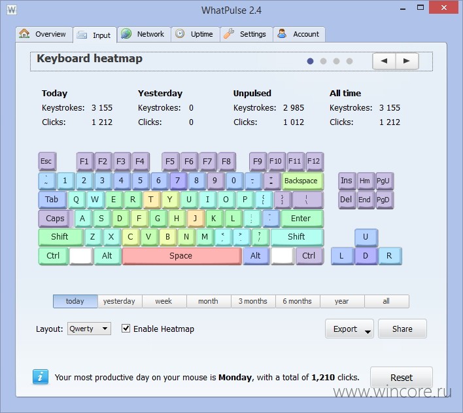463x413 pixels.
Task: Click the WhatPulse W app icon
Action: coord(12,10)
